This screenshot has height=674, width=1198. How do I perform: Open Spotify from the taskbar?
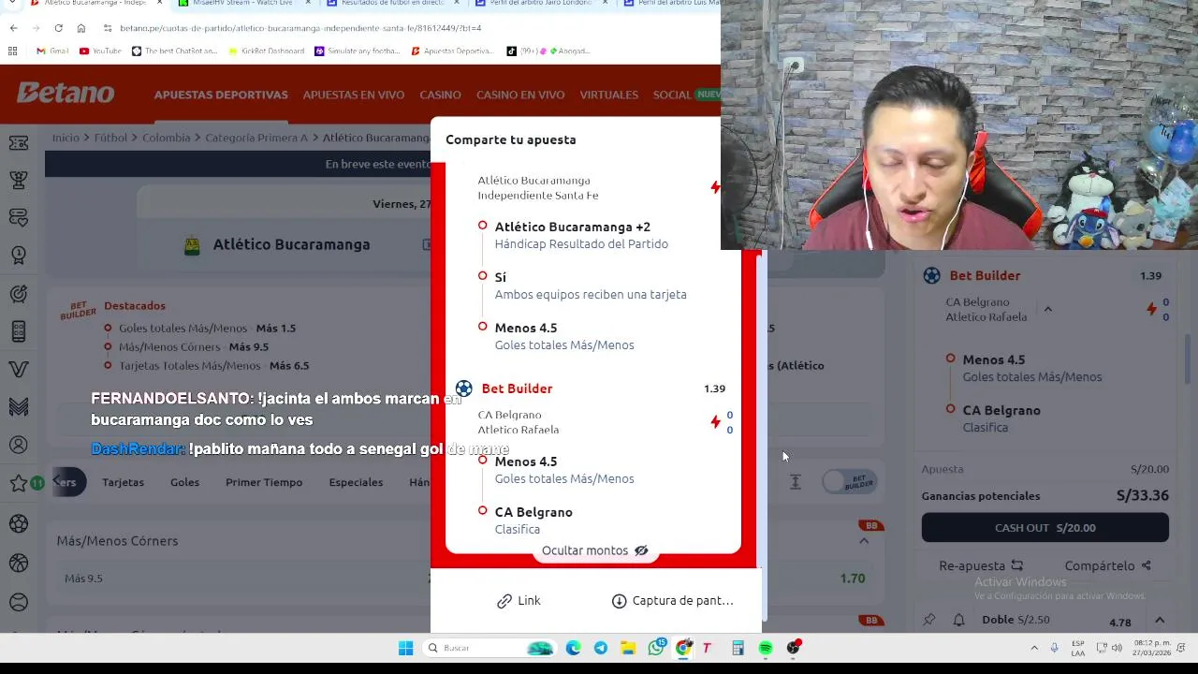[766, 648]
